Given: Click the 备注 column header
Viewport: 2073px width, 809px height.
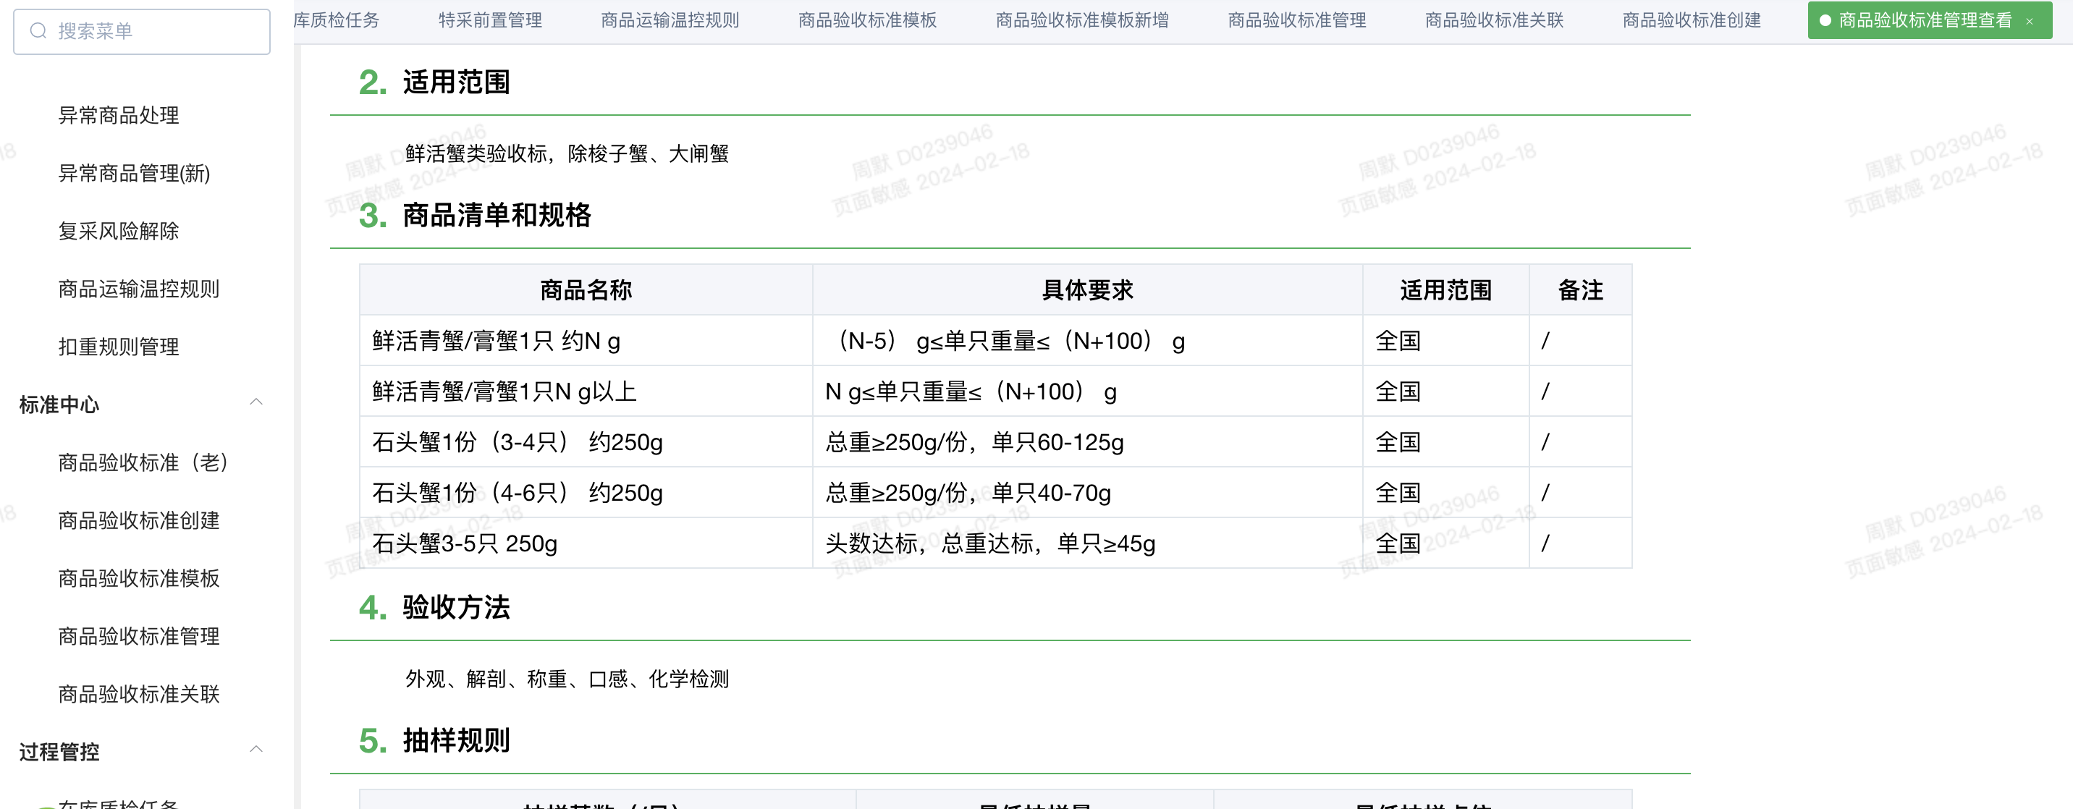Looking at the screenshot, I should (x=1581, y=290).
